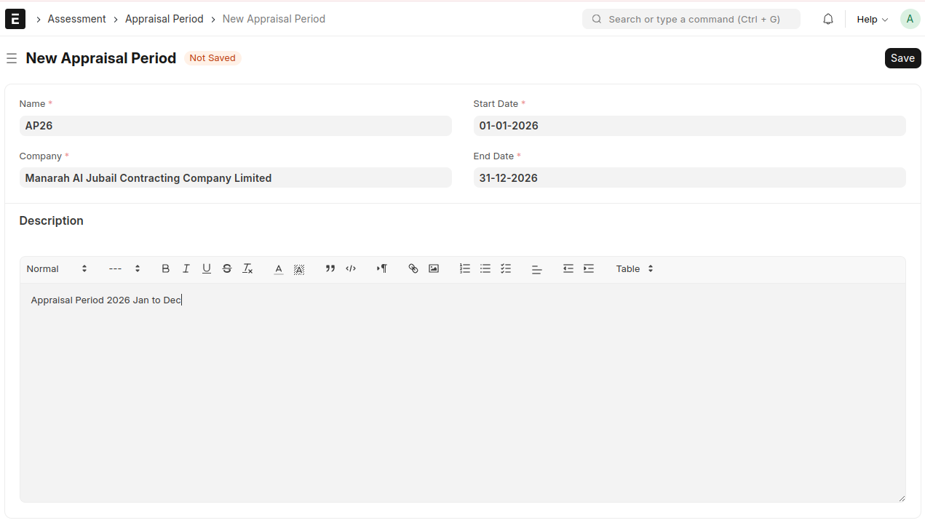Apply italic formatting in the editor toolbar
The width and height of the screenshot is (925, 523).
[186, 268]
